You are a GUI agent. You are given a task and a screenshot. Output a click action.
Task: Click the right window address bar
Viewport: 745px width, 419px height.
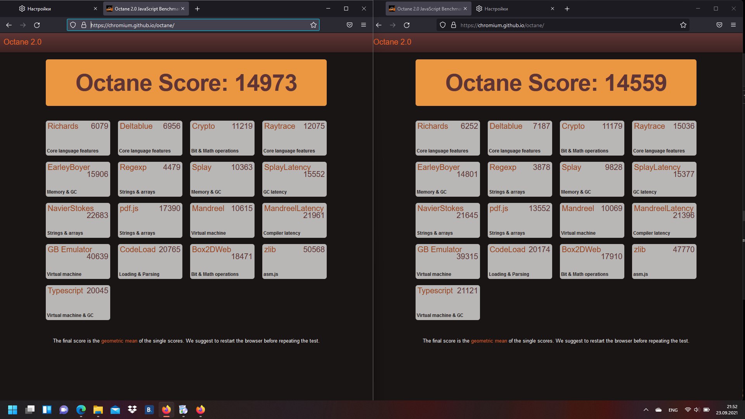click(x=563, y=25)
